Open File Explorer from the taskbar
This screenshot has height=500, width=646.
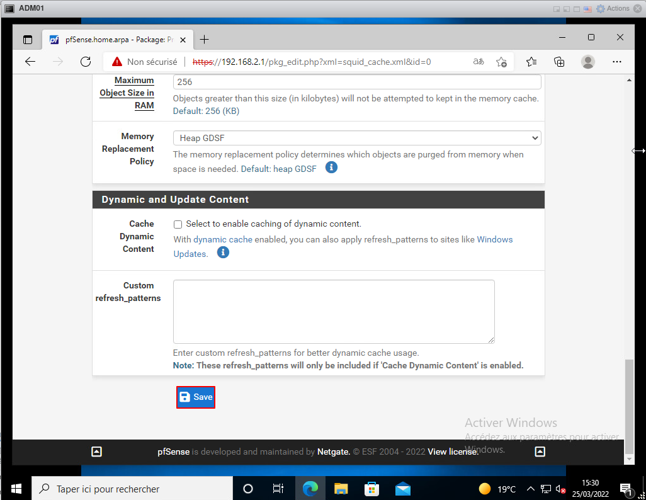coord(341,489)
